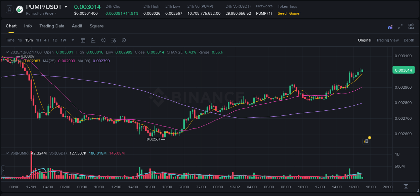Open the chart settings hexagon icon
This screenshot has width=420, height=196.
pyautogui.click(x=124, y=40)
